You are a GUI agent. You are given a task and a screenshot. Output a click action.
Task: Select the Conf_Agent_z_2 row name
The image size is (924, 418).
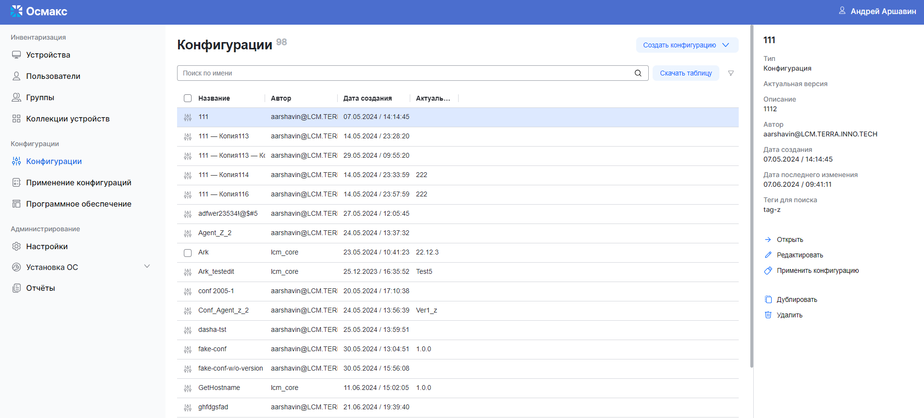click(223, 310)
